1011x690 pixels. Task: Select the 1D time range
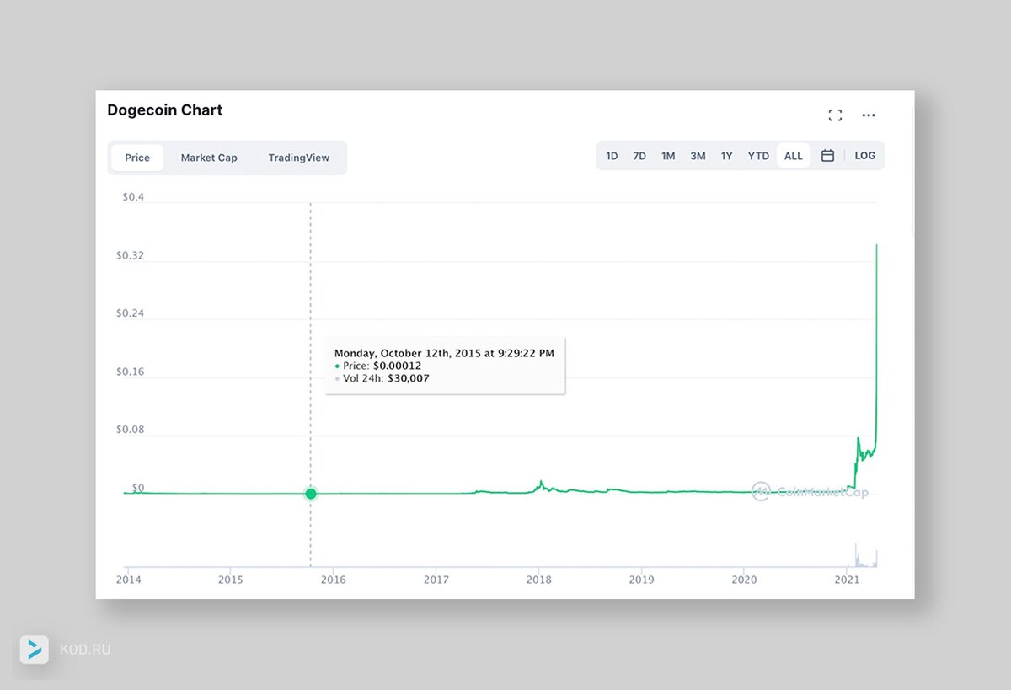coord(612,156)
